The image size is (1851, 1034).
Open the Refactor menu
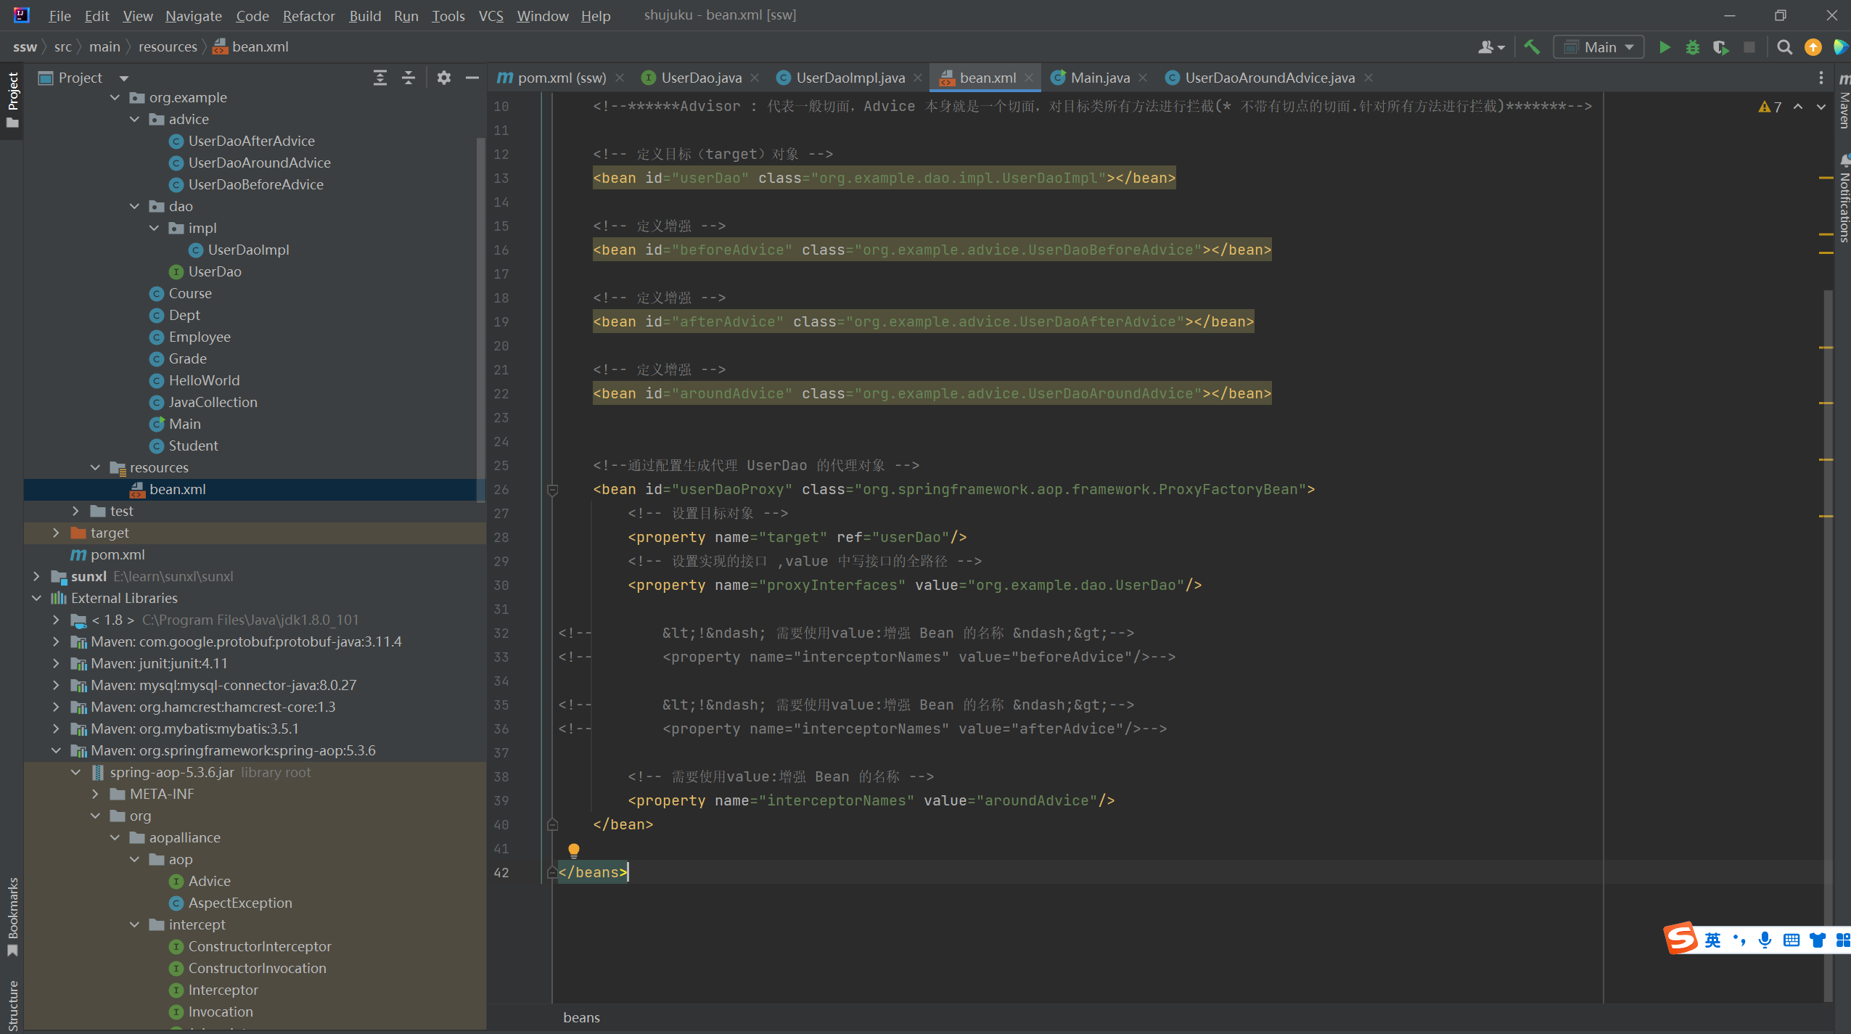coord(308,15)
